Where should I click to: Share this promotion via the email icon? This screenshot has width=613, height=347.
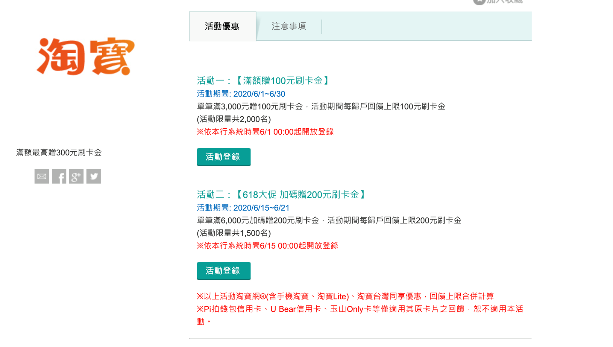42,176
